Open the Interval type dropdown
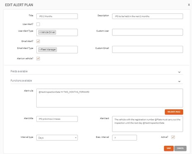Viewport: 192px width, 154px height. [57, 137]
